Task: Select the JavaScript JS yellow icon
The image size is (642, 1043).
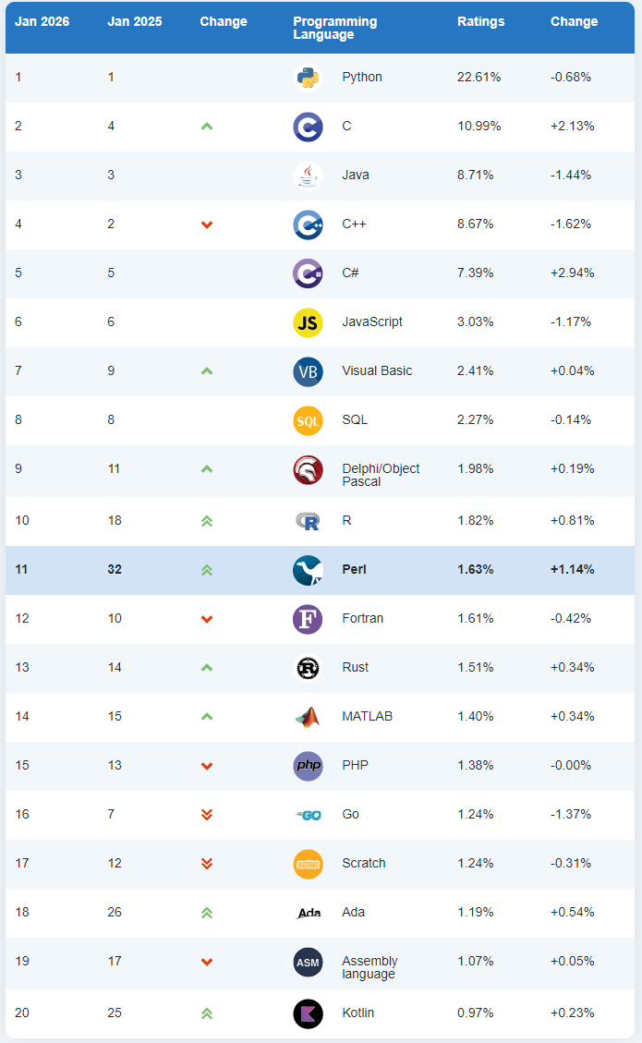Action: point(308,322)
